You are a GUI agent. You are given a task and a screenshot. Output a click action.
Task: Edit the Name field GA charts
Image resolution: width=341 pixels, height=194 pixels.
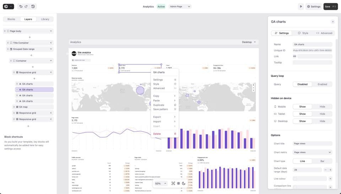click(x=312, y=44)
